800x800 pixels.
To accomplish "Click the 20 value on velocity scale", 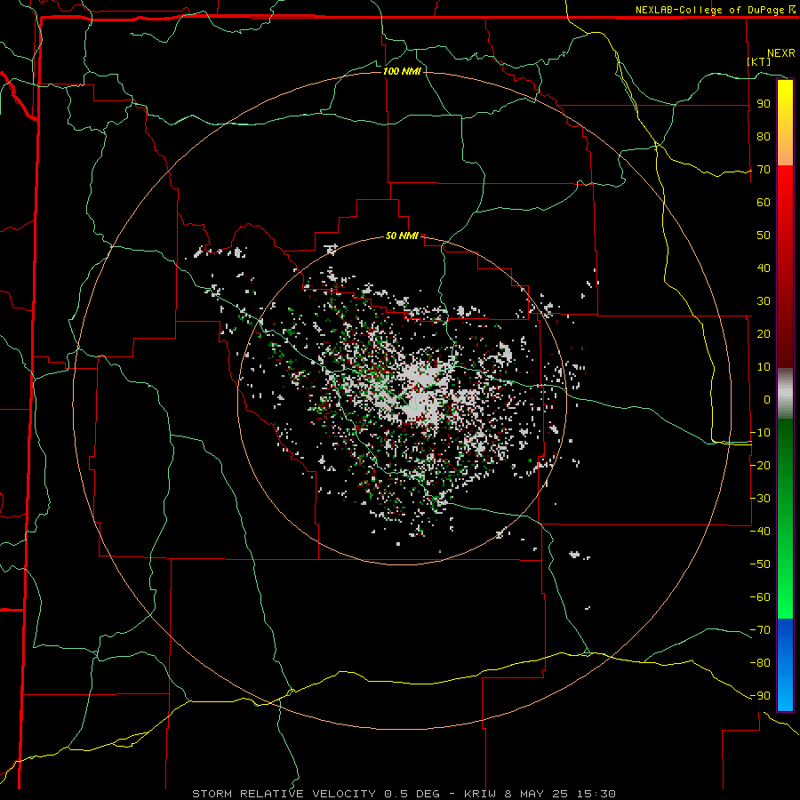I will click(764, 334).
